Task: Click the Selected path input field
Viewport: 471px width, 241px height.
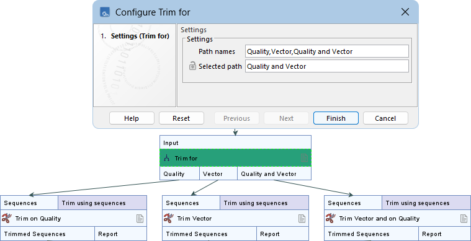Action: [x=327, y=66]
